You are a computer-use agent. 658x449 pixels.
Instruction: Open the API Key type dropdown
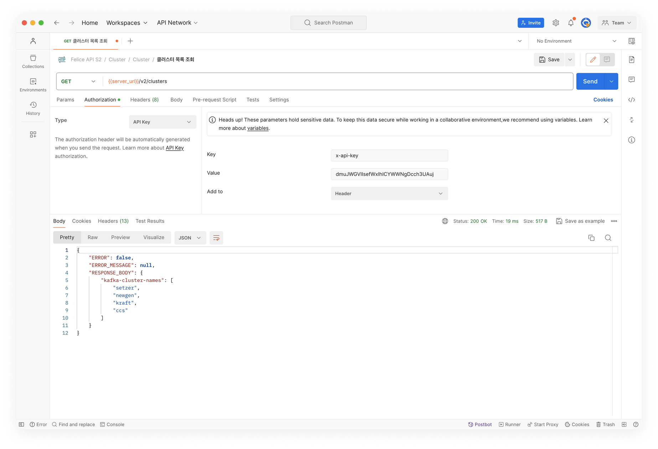162,122
